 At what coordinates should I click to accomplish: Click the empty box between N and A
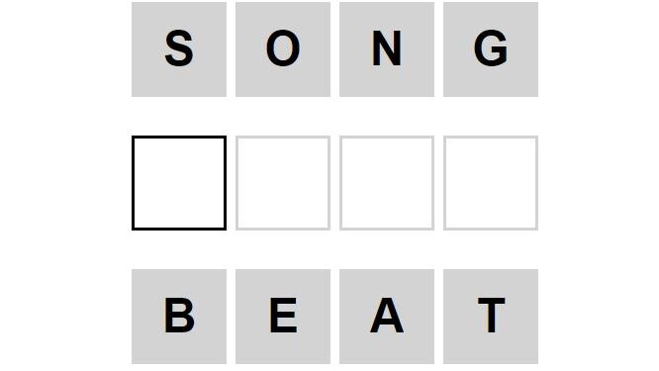[x=387, y=183]
